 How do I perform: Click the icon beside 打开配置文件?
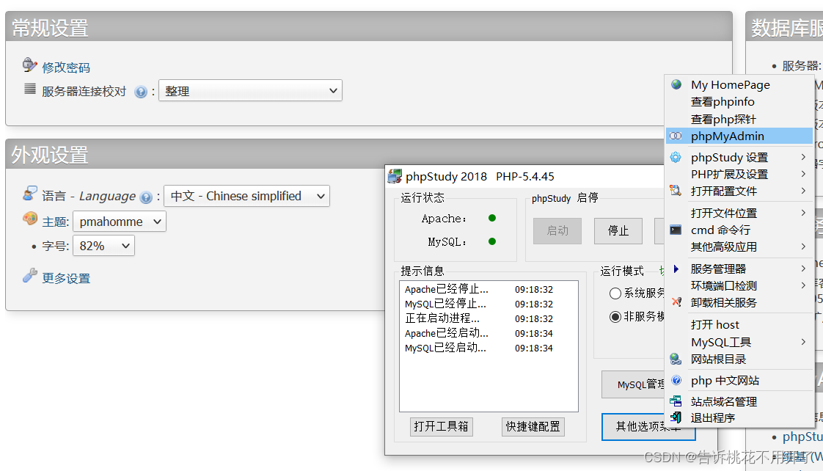point(676,191)
